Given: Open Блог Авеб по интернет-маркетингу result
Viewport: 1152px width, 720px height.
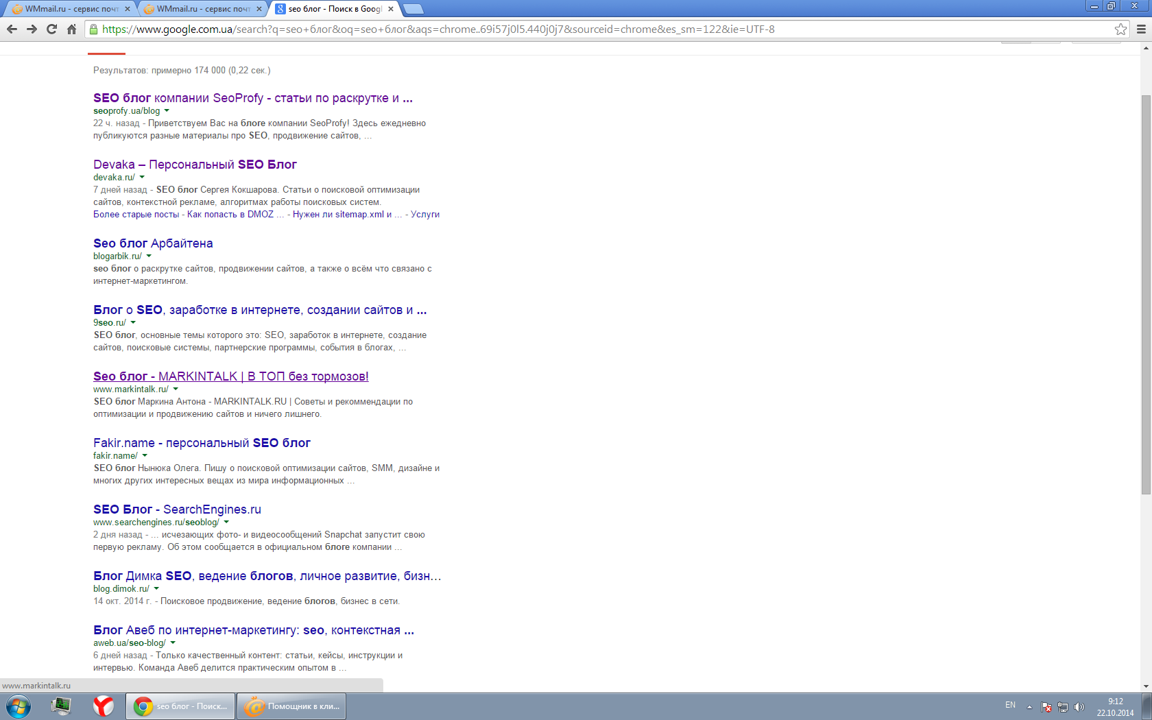Looking at the screenshot, I should [254, 630].
